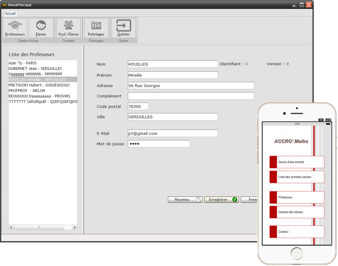
Task: Click the Enregistrer button
Action: [x=221, y=200]
